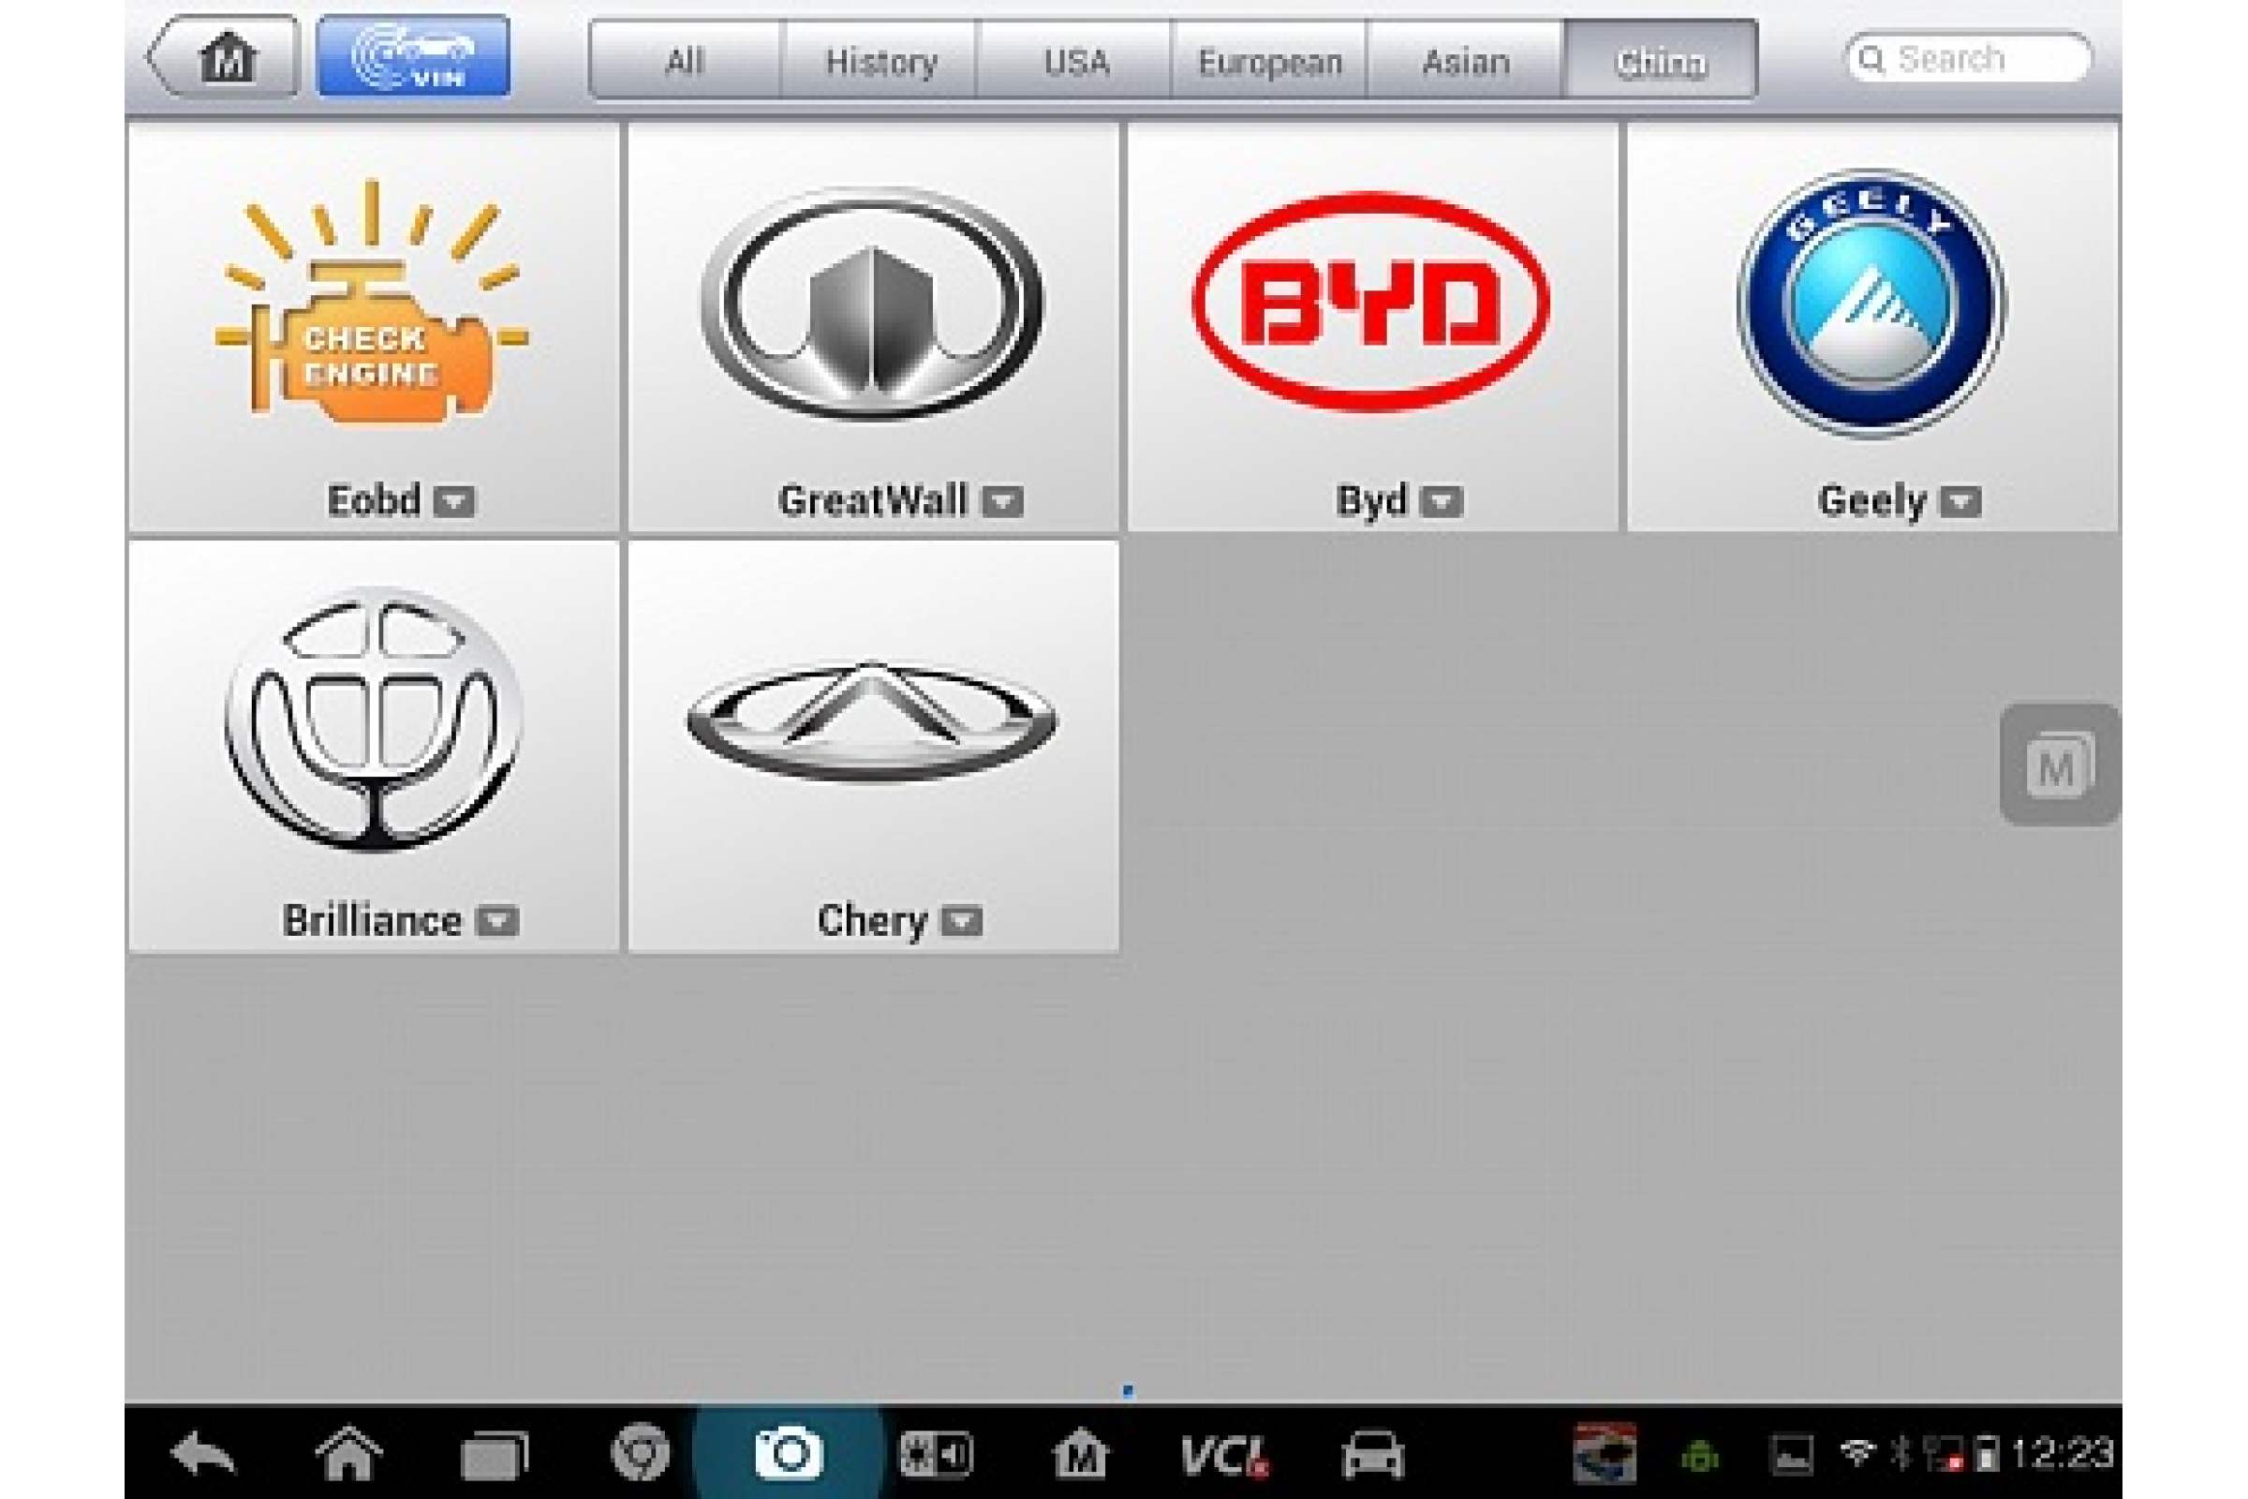
Task: Expand the Brilliance dropdown arrow
Action: click(x=497, y=922)
